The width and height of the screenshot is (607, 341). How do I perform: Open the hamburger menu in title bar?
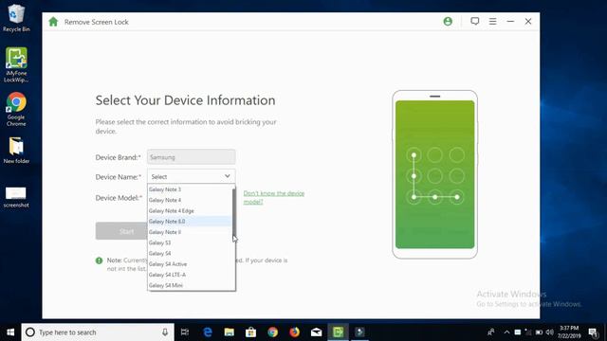pyautogui.click(x=492, y=21)
